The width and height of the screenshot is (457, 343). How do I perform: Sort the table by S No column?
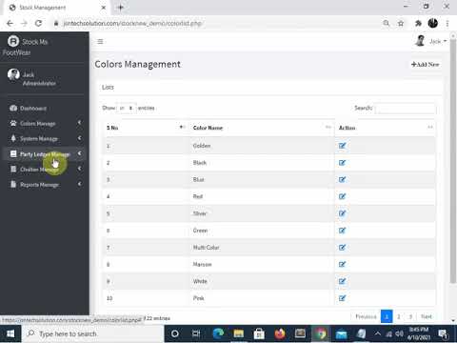click(x=146, y=128)
